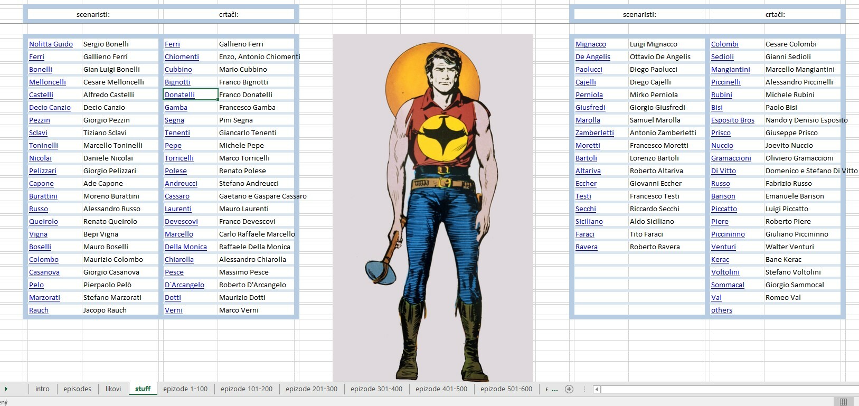This screenshot has height=406, width=859.
Task: Add a new sheet with the plus button
Action: pyautogui.click(x=569, y=389)
